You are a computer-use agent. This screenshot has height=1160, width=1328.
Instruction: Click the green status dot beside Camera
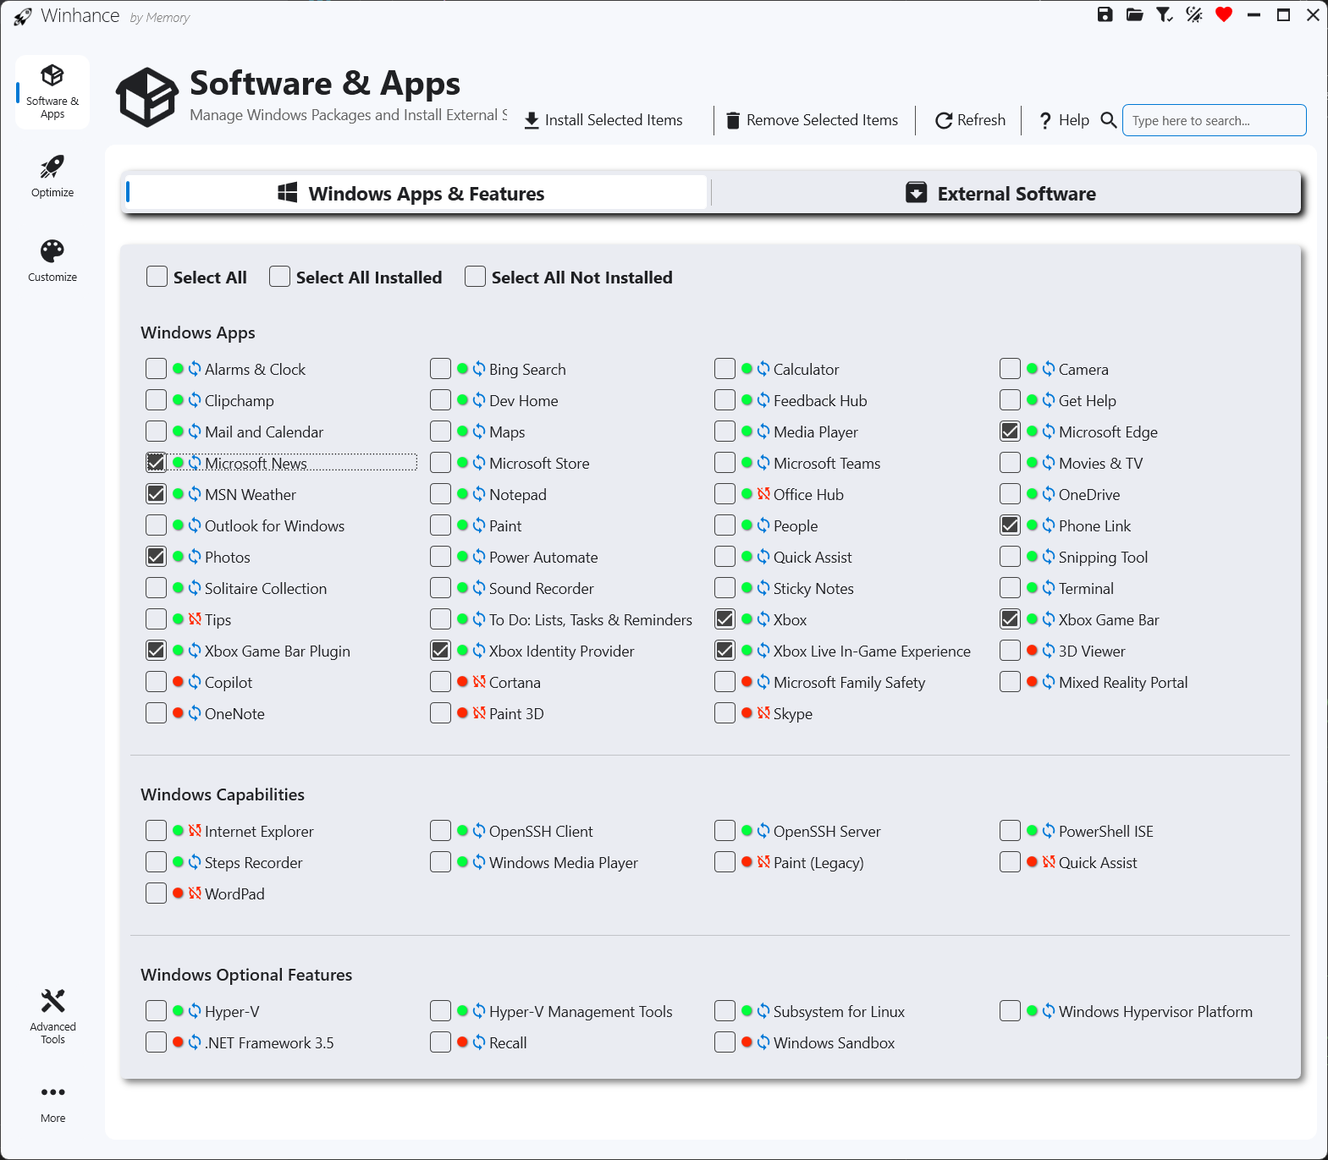1032,369
